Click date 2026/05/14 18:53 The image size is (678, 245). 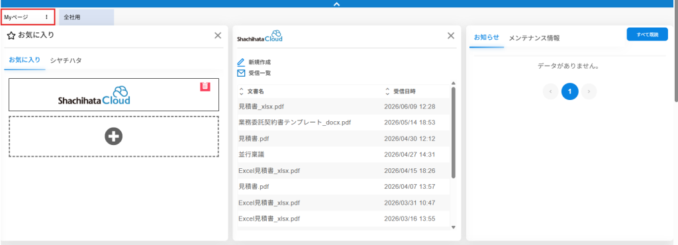click(409, 122)
